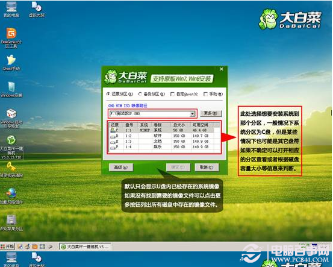Click the 卷标 column header

coord(161,125)
